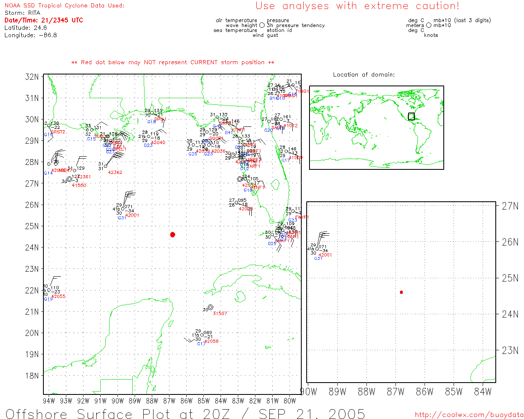Click buoy station 42040 label
The image size is (524, 419).
(158, 142)
